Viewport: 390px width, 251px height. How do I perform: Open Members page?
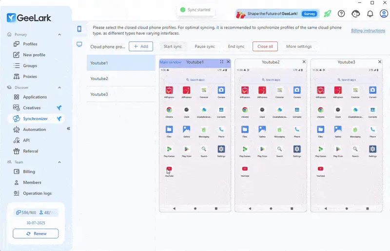tap(32, 183)
